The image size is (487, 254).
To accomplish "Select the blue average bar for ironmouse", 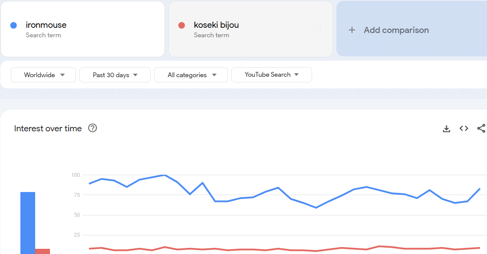I will [28, 223].
